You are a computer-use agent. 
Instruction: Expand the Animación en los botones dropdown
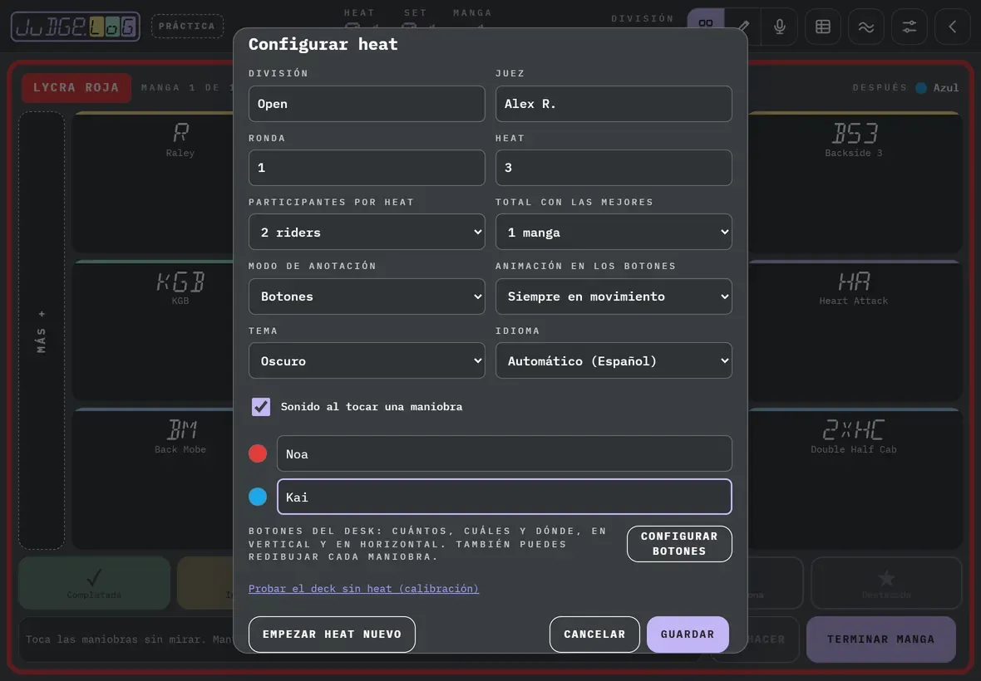pos(614,296)
